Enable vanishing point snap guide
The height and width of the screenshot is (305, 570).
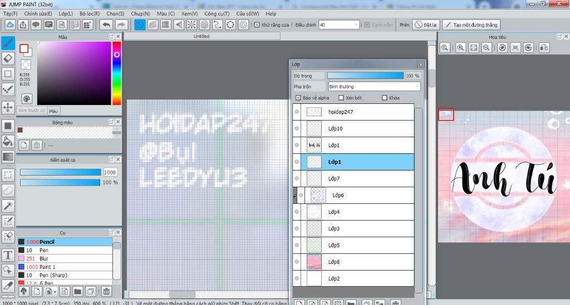[x=179, y=24]
